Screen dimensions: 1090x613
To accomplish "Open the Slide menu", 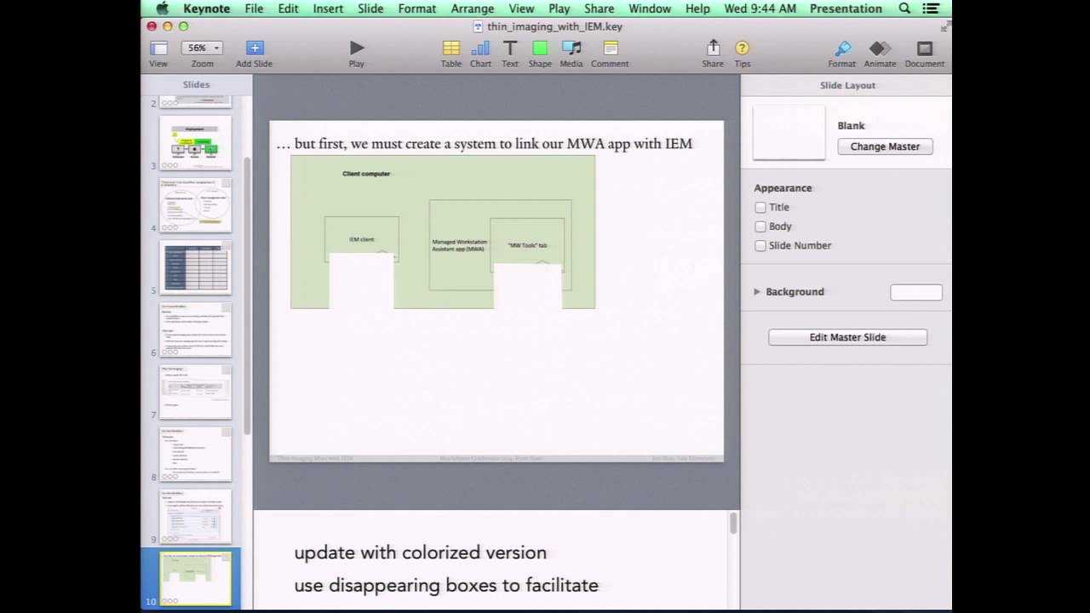I will pos(370,9).
